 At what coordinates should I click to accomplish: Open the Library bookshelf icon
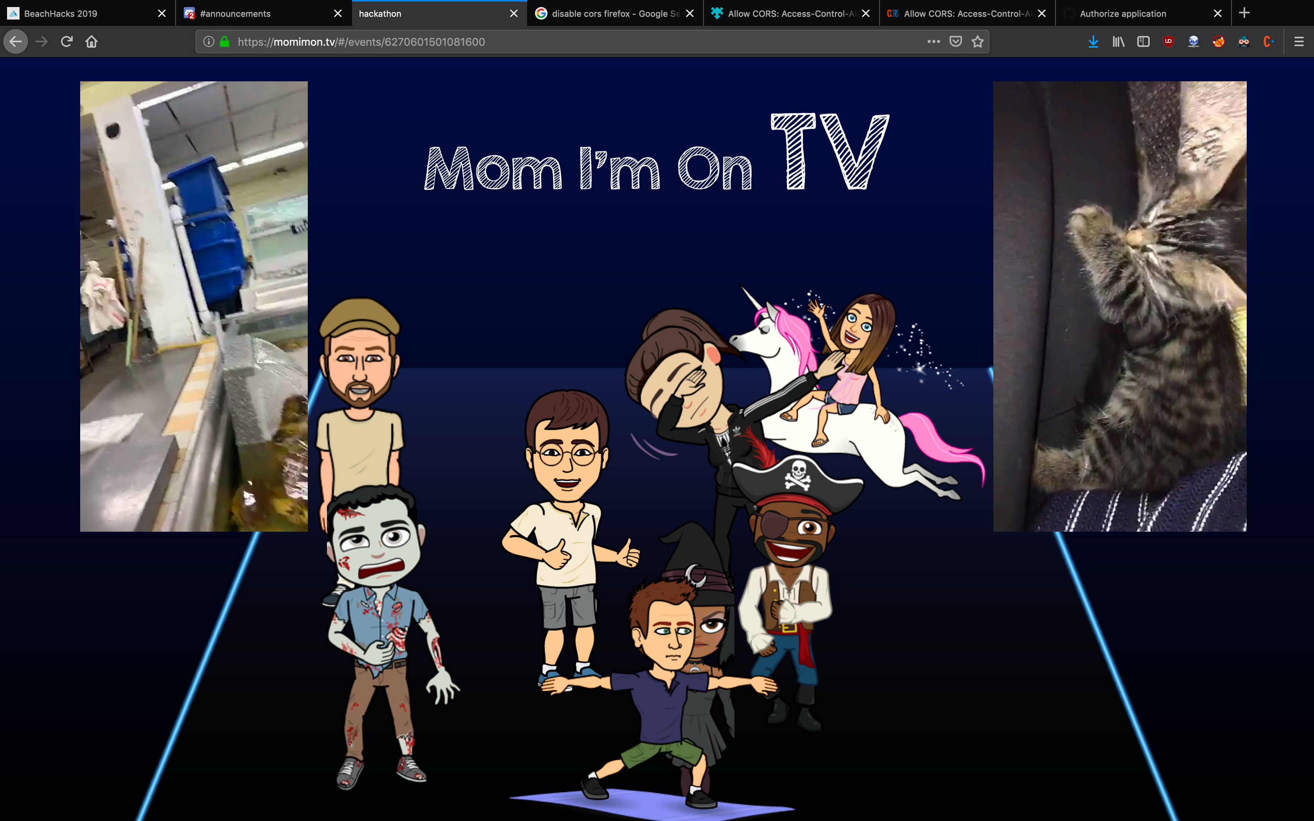1118,42
